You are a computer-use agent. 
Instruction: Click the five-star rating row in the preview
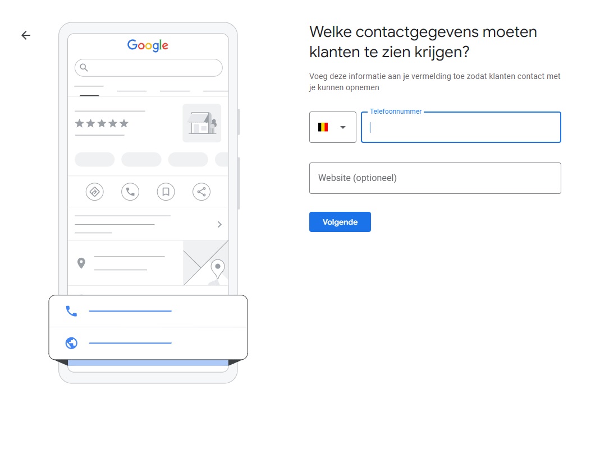point(101,123)
